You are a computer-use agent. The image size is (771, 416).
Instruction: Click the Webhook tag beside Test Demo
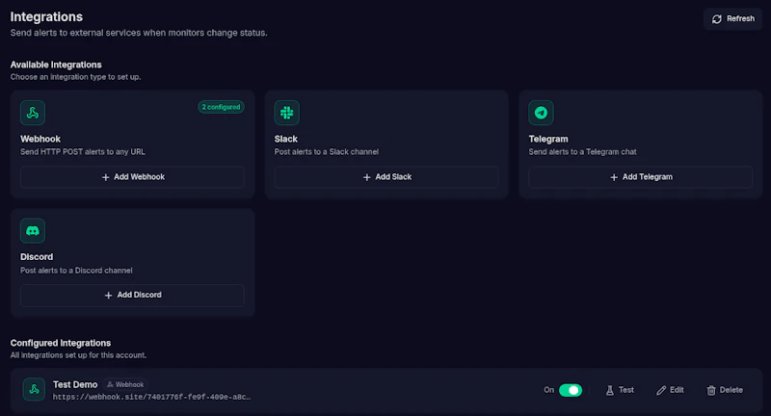coord(125,384)
